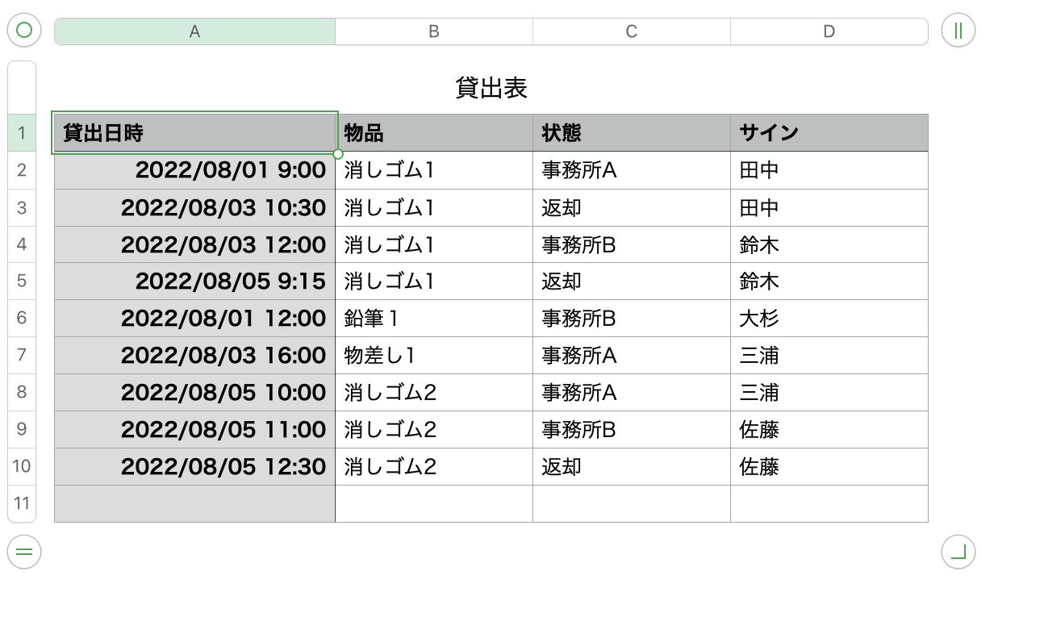Click the table resize corner handle icon

[x=958, y=553]
